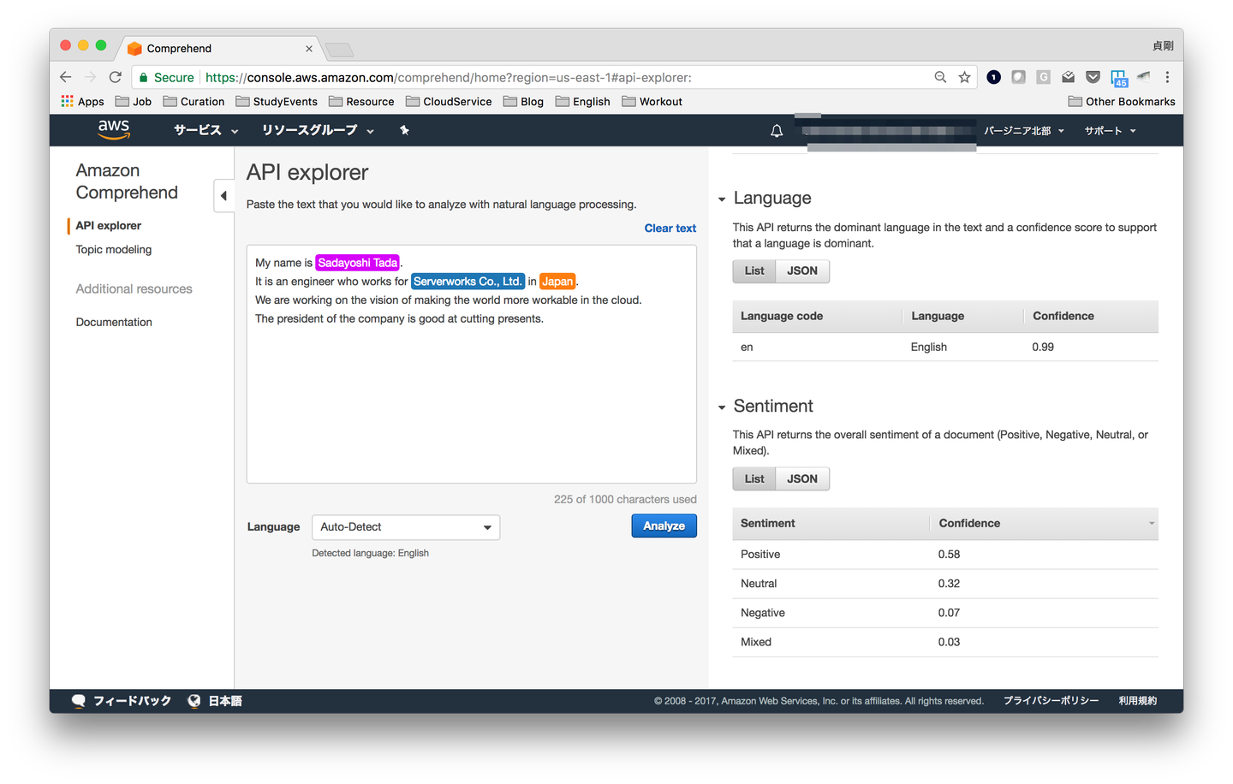
Task: Open the Chrome three-dot menu
Action: [1167, 77]
